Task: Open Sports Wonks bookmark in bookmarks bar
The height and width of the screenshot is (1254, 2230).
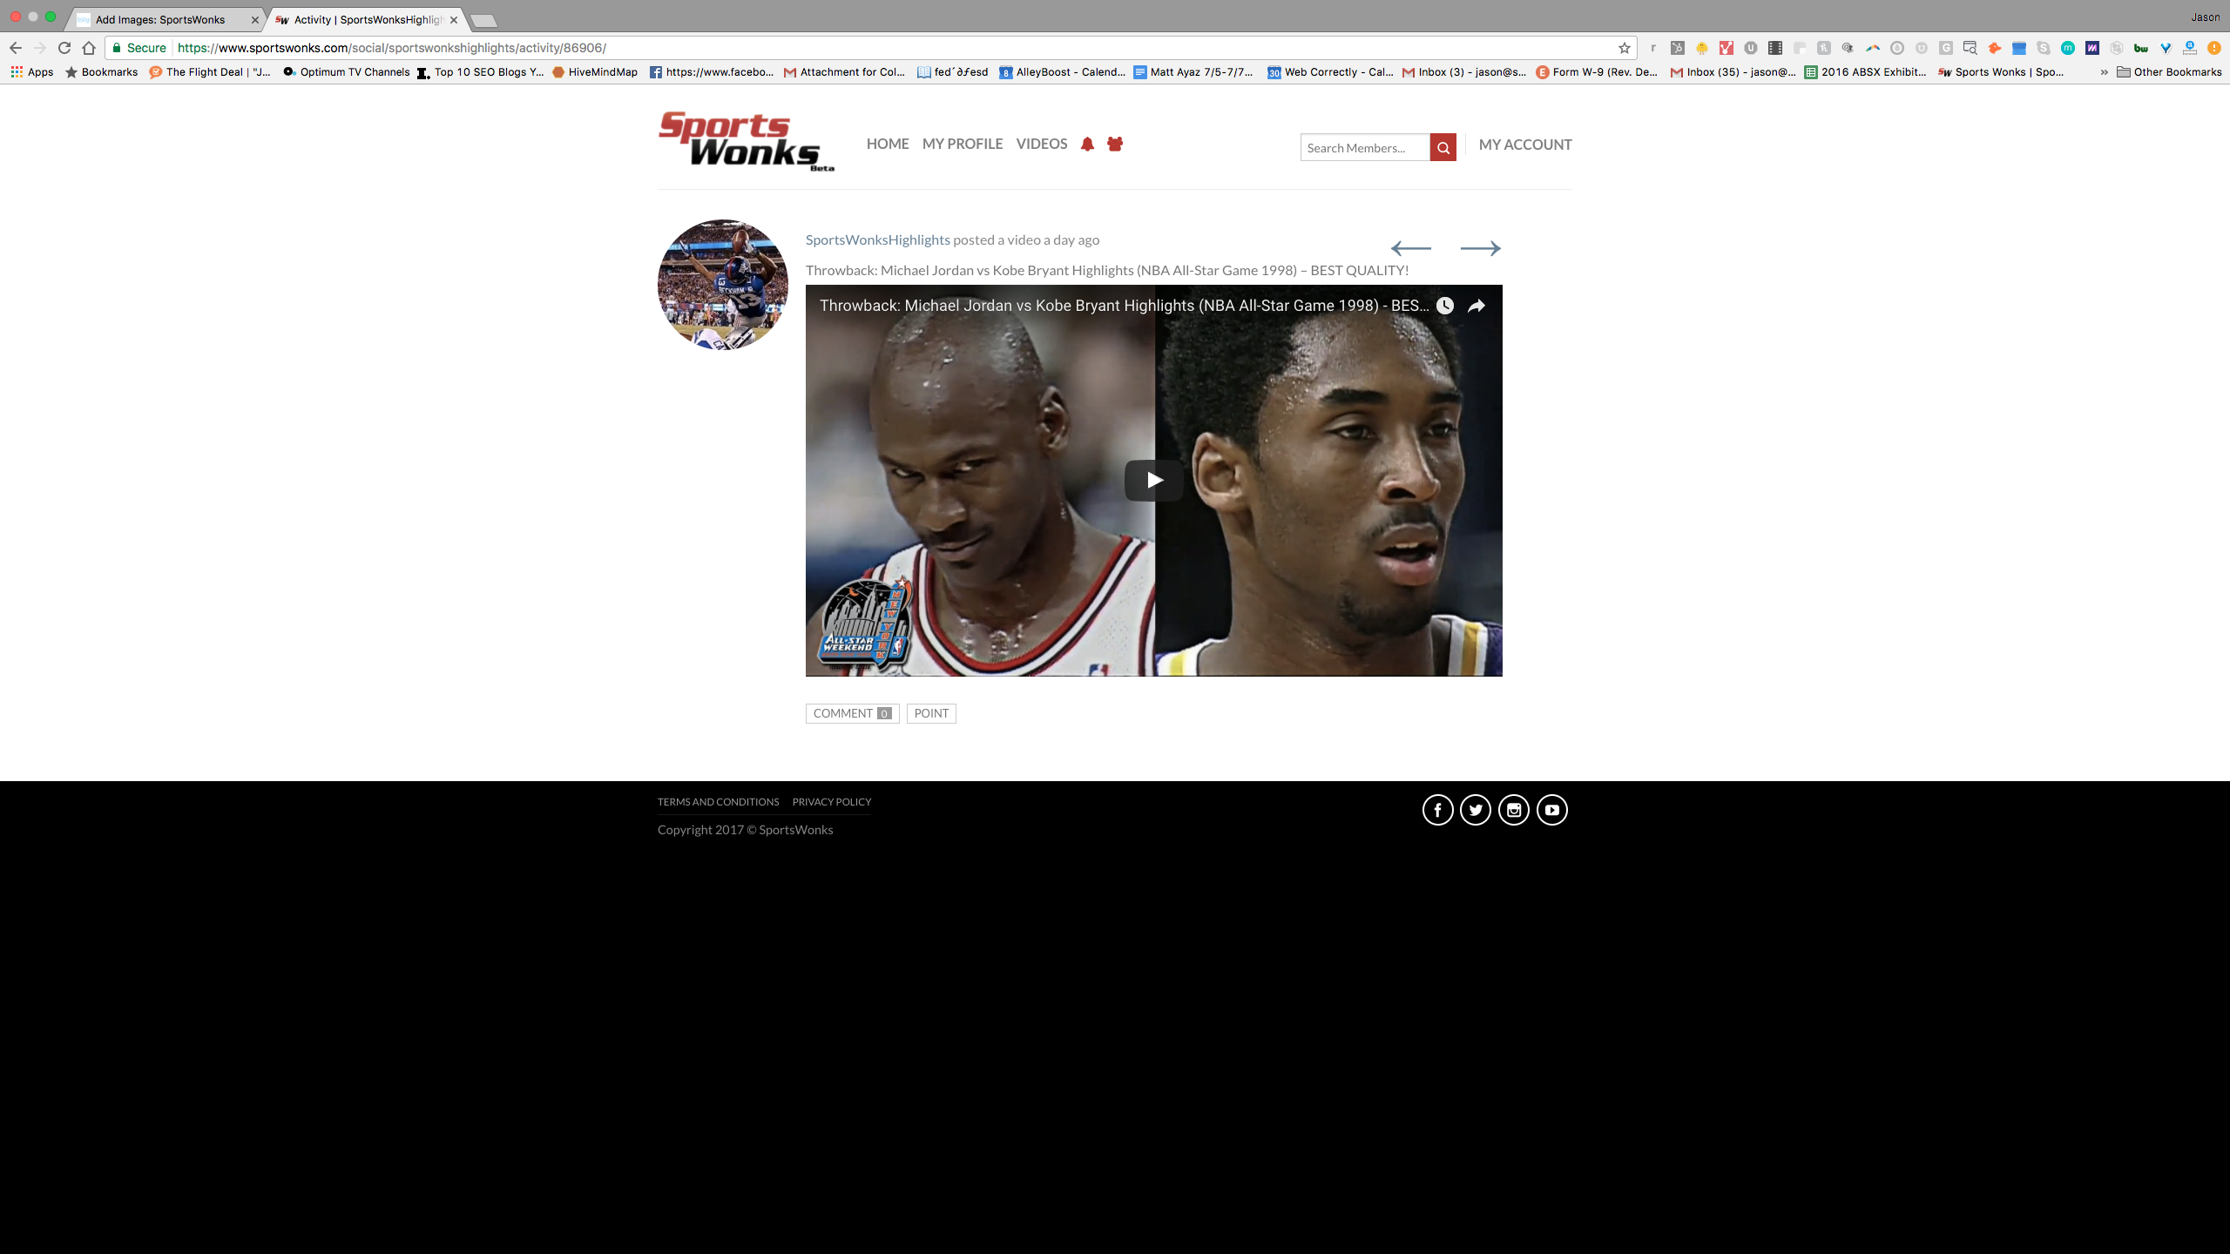Action: pyautogui.click(x=2001, y=72)
